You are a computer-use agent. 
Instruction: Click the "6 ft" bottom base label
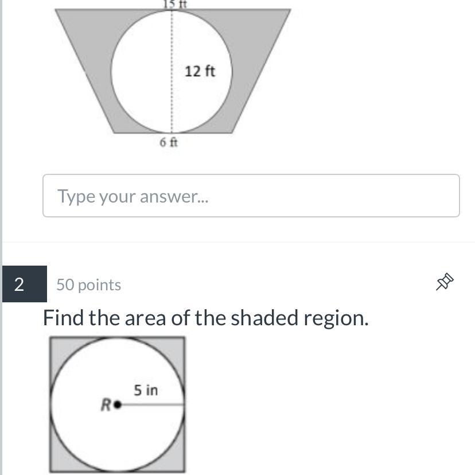point(169,142)
